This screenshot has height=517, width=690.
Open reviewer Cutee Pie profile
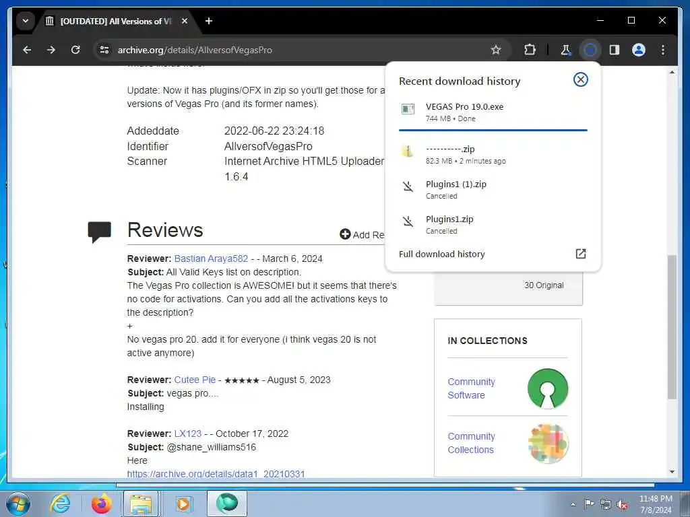[x=195, y=380]
